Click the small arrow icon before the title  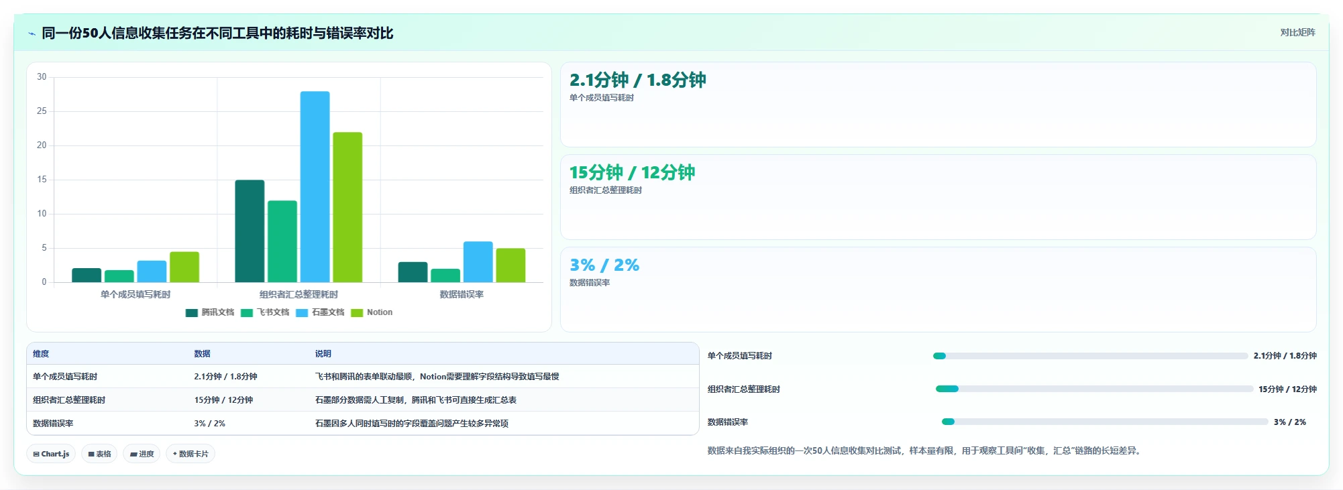coord(32,34)
